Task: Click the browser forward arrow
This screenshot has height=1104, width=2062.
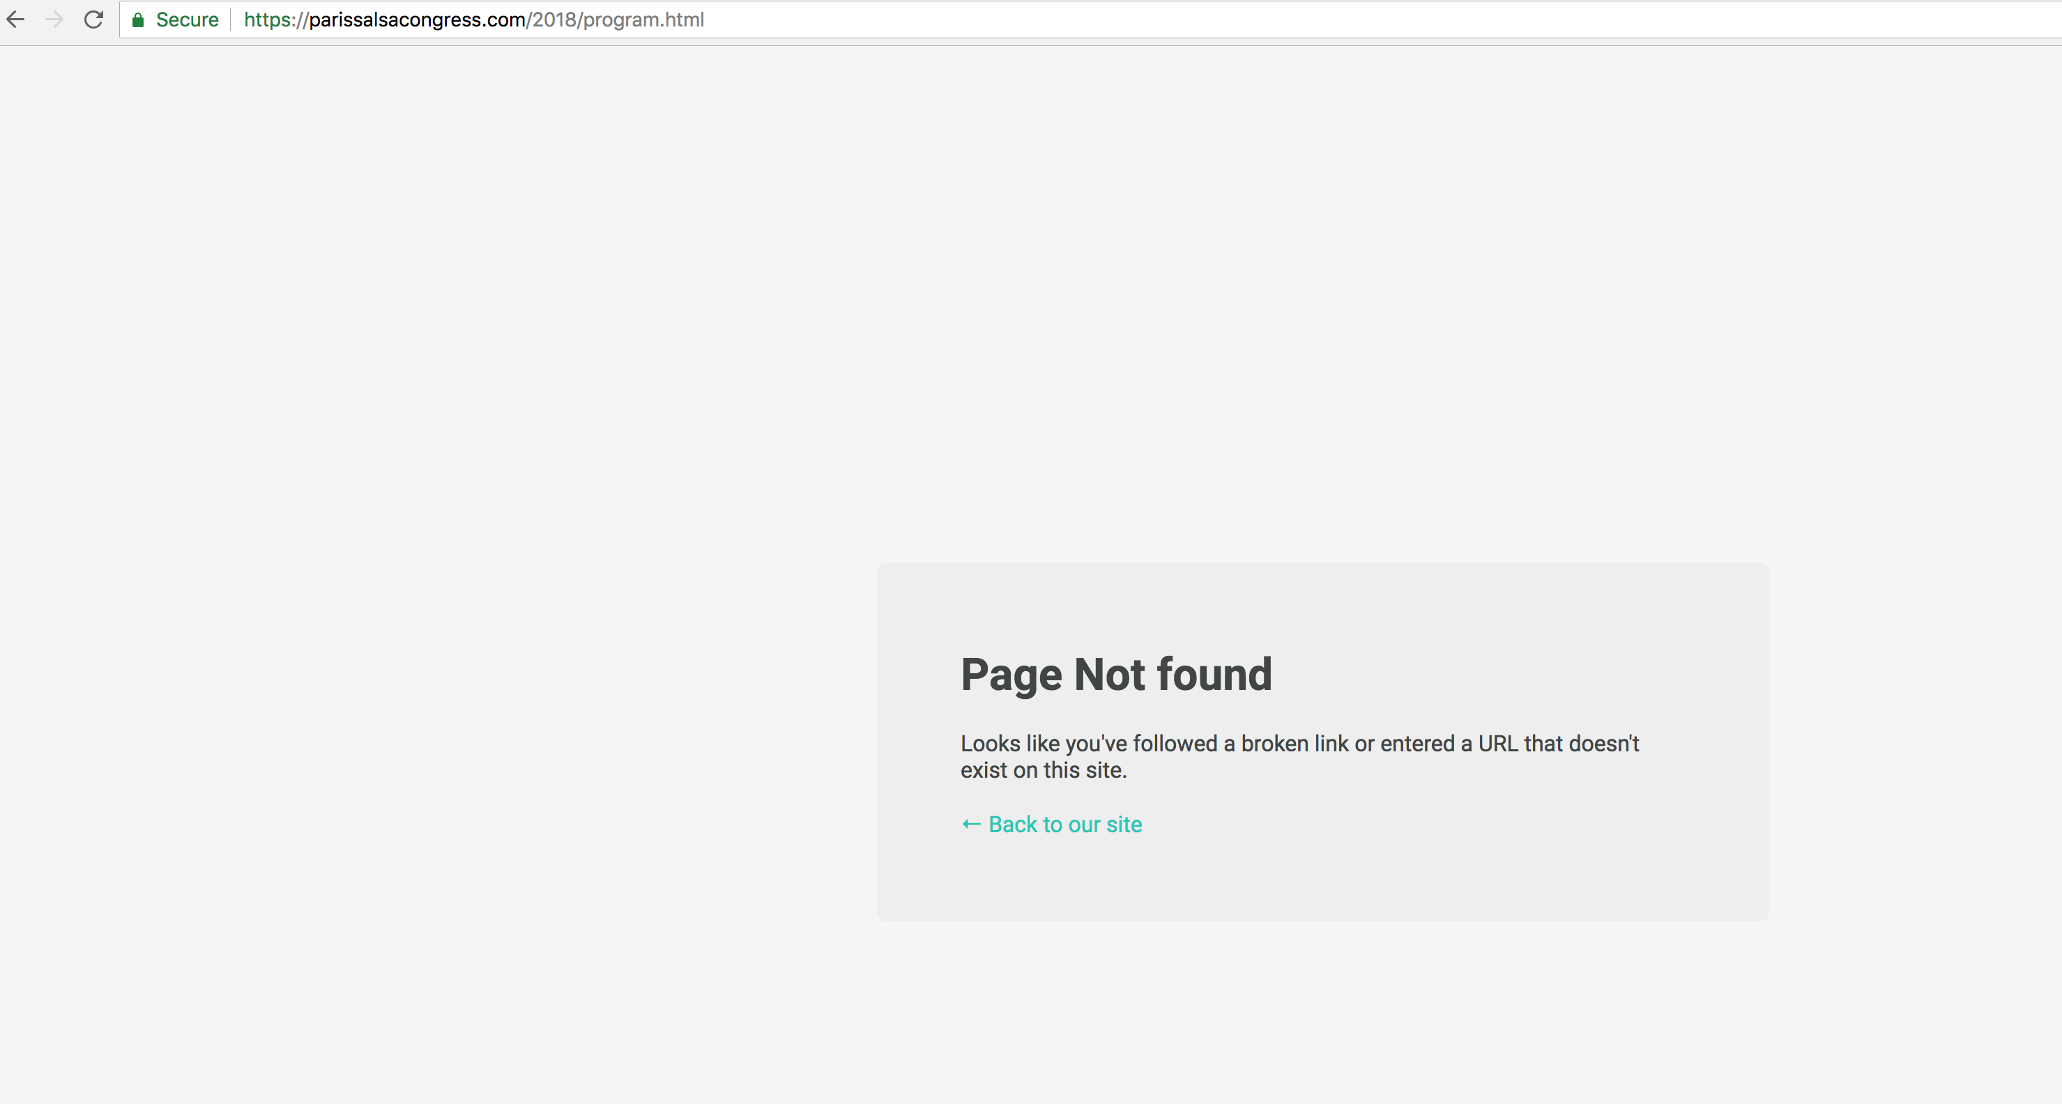Action: 54,20
